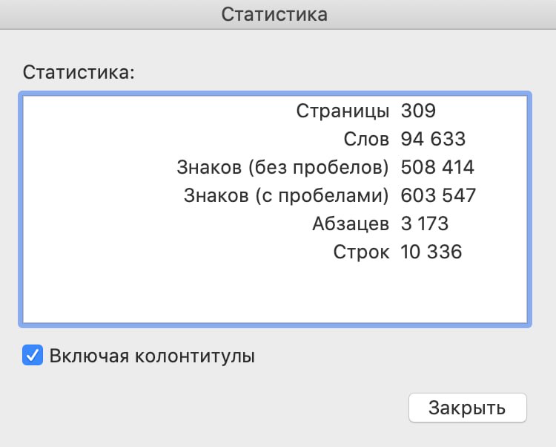556x447 pixels.
Task: Click the Включая колонтитулы label text
Action: (152, 356)
